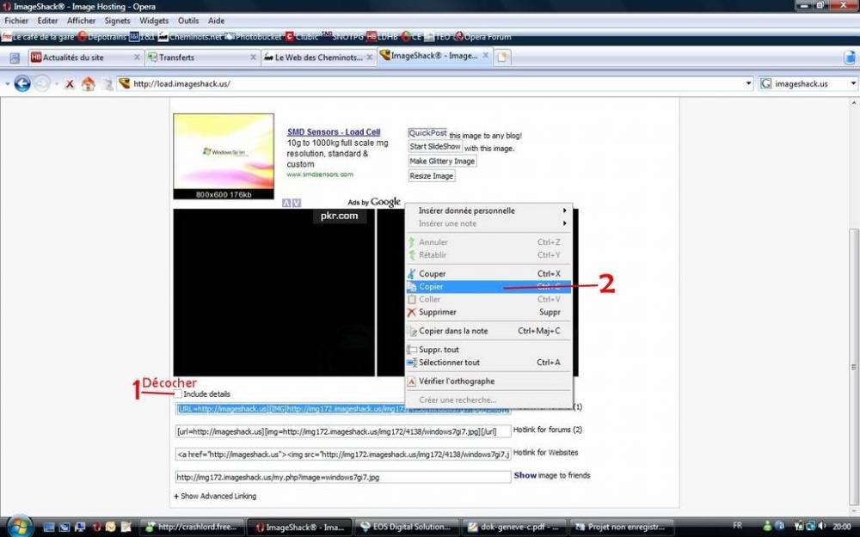
Task: Open the panel toggle icon left of tabs
Action: 15,58
